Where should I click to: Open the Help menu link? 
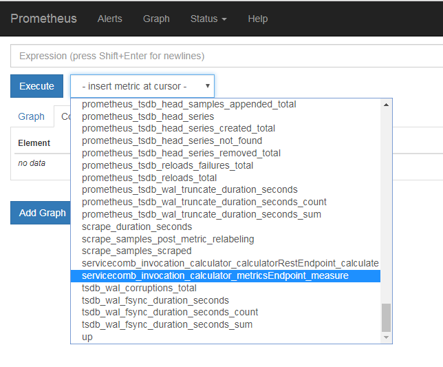[258, 19]
